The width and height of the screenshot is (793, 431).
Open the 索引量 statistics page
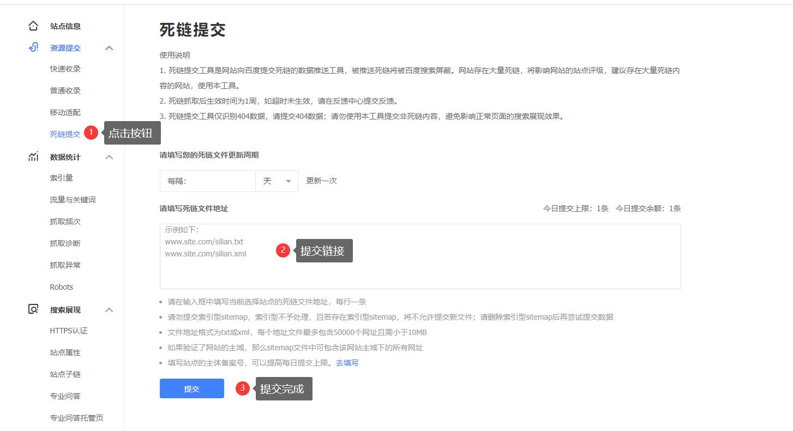point(61,178)
